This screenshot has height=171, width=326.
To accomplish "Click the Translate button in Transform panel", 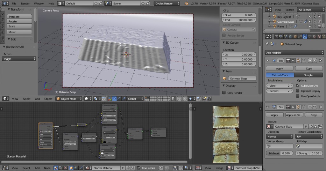I will pyautogui.click(x=19, y=17).
